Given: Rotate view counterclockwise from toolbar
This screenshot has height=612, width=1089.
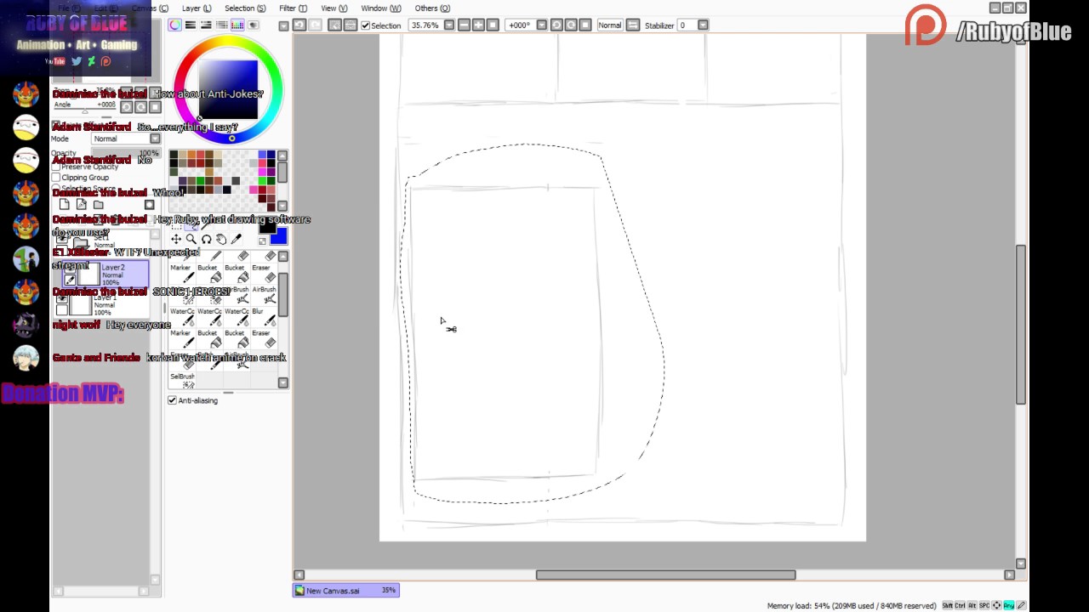Looking at the screenshot, I should pos(556,25).
